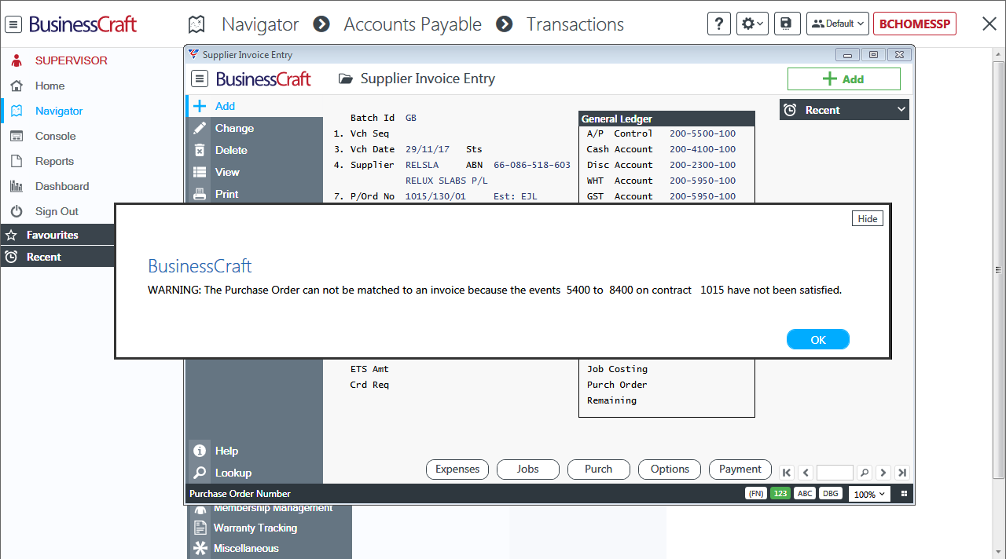Image resolution: width=1006 pixels, height=559 pixels.
Task: Click the Vch Date value 29/11/17
Action: click(428, 149)
